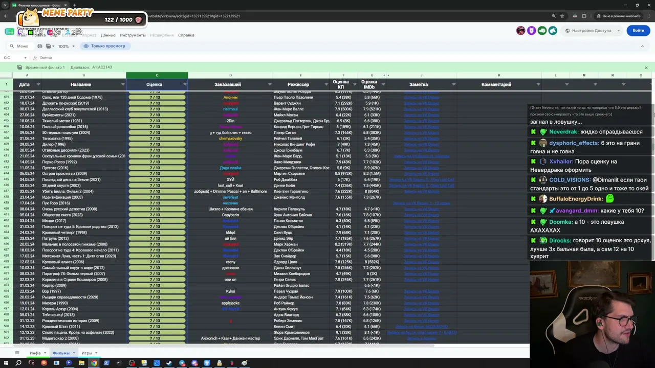Click the purple anonymous viewer avatar
Viewport: 655px width, 368px height.
click(x=531, y=31)
